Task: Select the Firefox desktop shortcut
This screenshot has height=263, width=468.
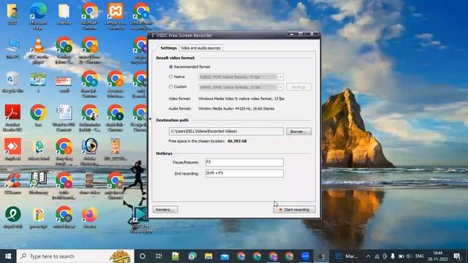Action: (x=89, y=218)
